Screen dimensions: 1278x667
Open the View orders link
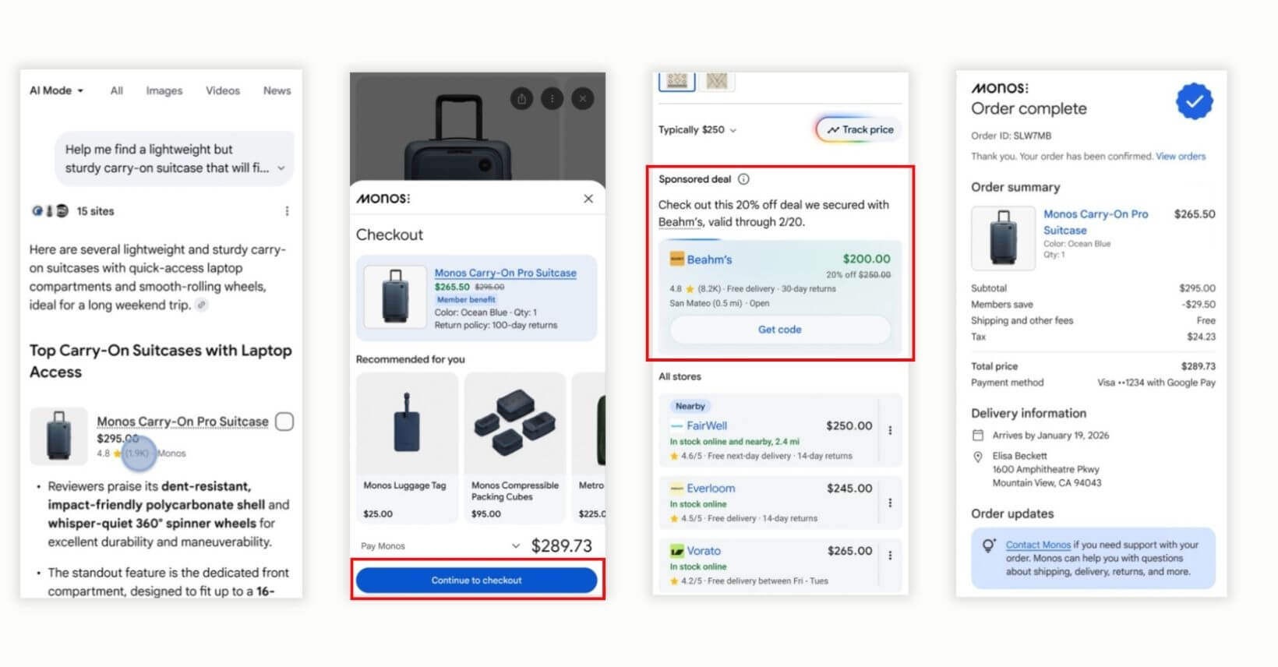coord(1181,156)
